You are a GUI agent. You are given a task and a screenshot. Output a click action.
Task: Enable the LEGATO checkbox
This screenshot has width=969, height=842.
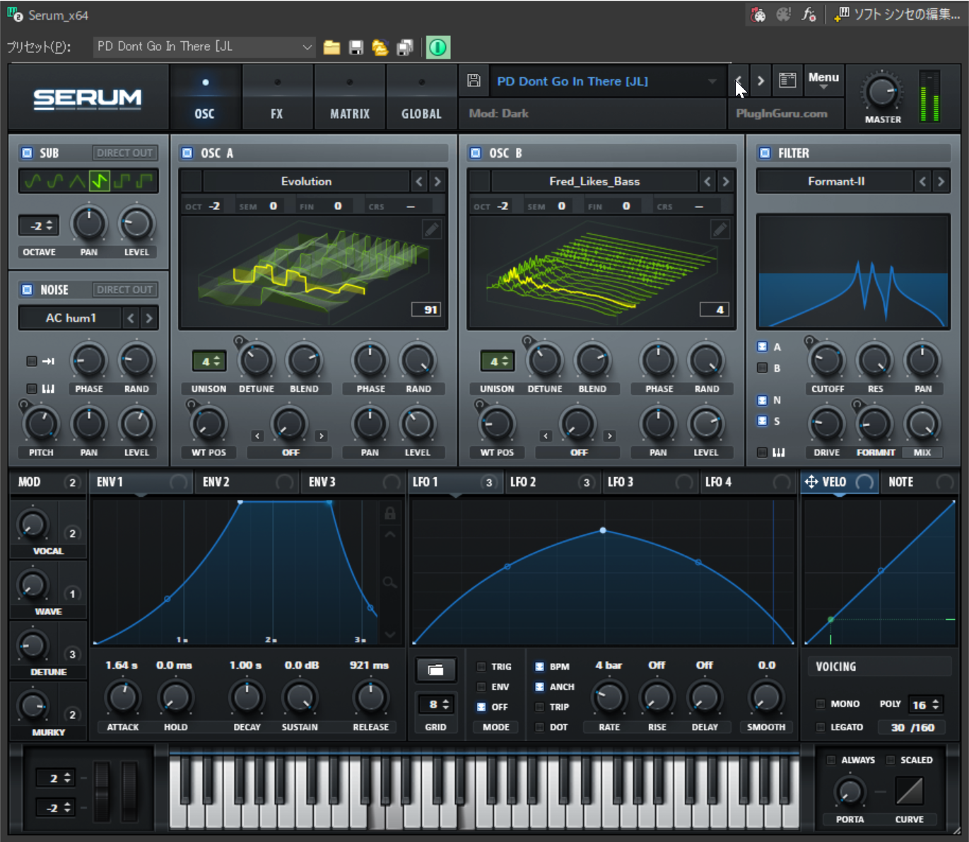(821, 727)
